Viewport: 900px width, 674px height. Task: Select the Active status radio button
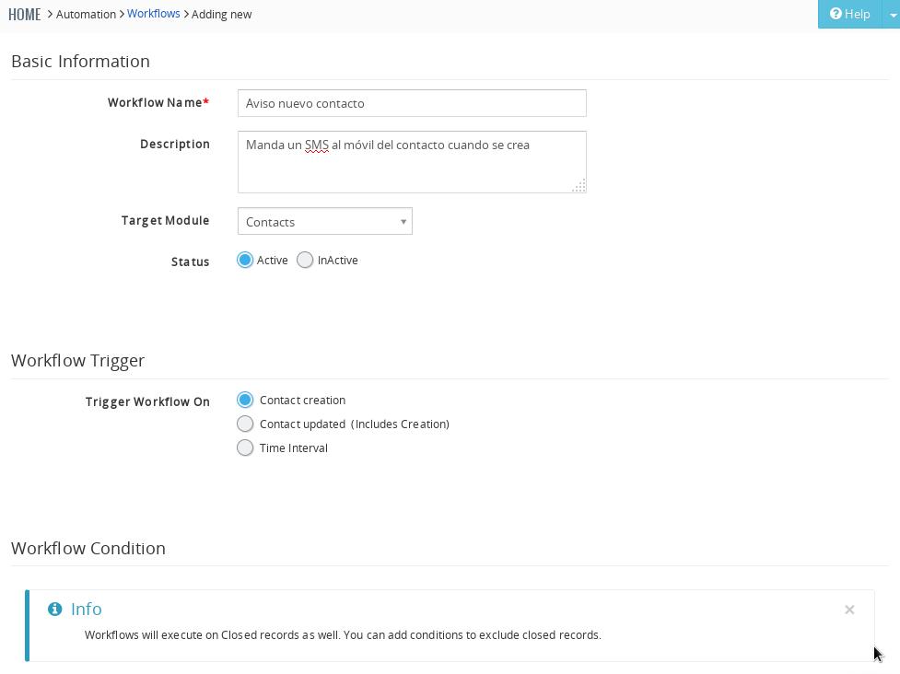(245, 261)
